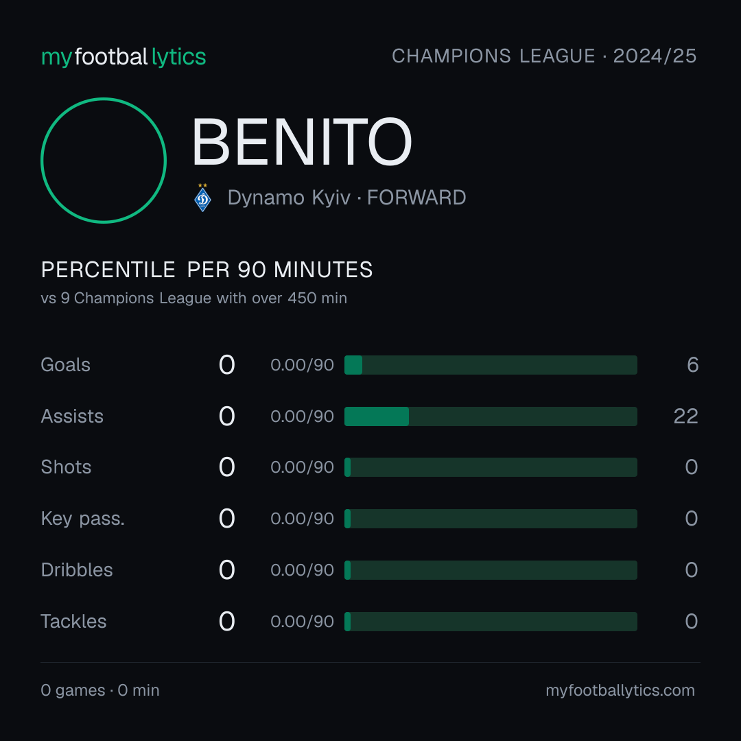741x741 pixels.
Task: Click the Tackles stat label
Action: pos(73,622)
